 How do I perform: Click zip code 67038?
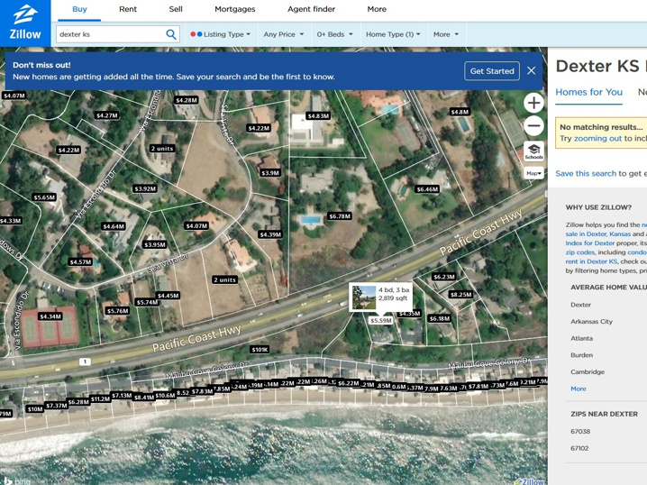coord(580,431)
